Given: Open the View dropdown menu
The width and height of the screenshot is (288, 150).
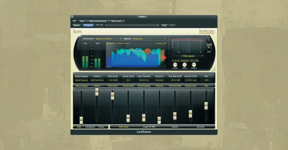Looking at the screenshot, I should point(83,21).
